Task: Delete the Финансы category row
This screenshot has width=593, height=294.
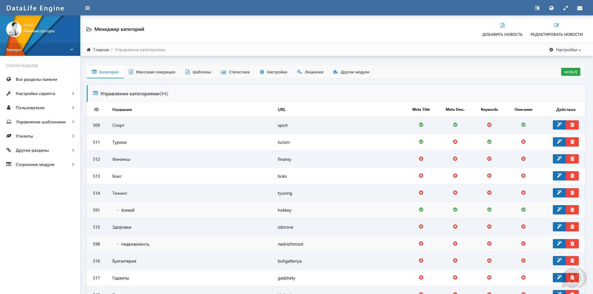Action: (572, 159)
